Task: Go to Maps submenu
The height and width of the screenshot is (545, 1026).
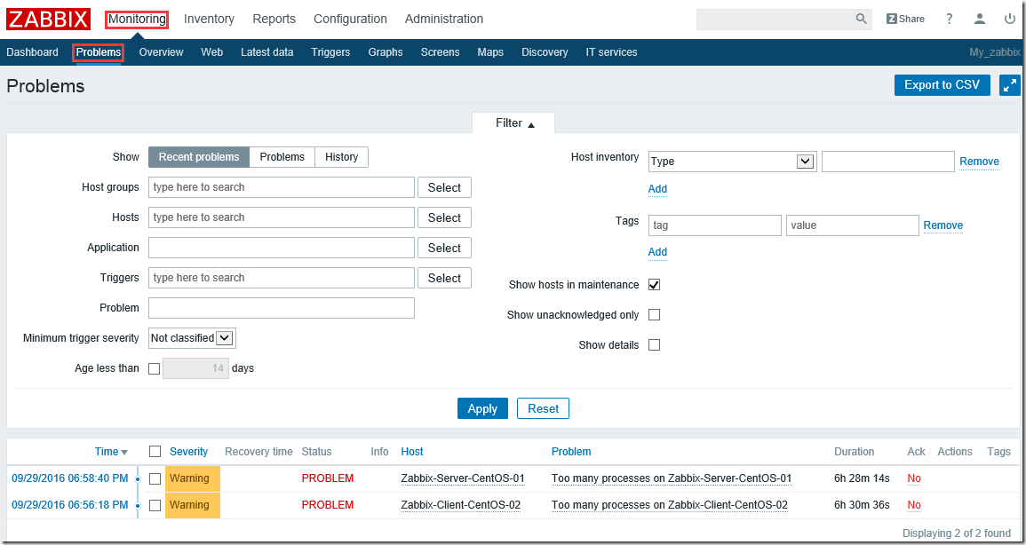Action: click(x=490, y=52)
